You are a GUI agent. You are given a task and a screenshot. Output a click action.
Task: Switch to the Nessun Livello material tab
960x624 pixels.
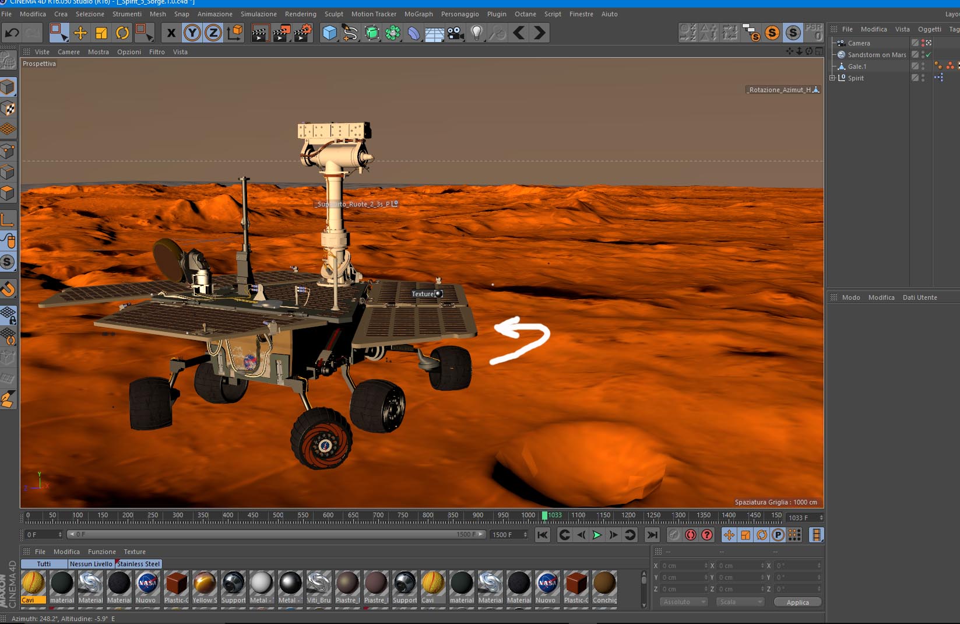point(91,564)
